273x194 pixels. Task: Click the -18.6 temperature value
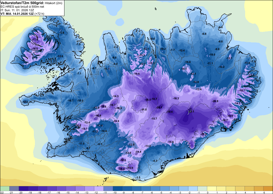[x=103, y=106]
